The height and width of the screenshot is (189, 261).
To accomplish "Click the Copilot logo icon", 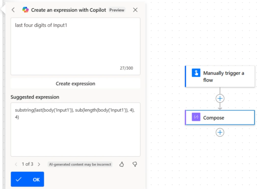I will 25,10.
